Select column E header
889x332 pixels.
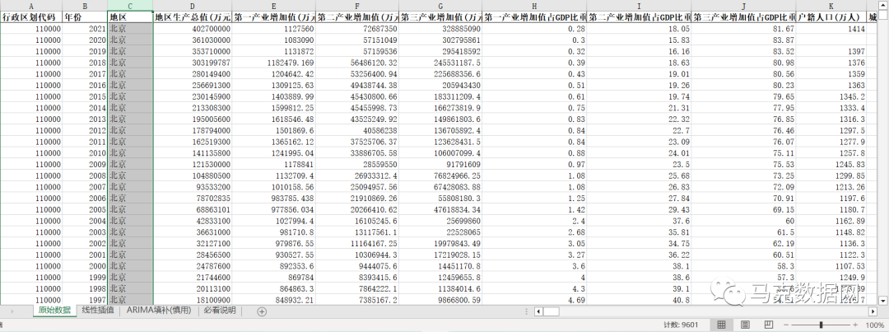(274, 6)
